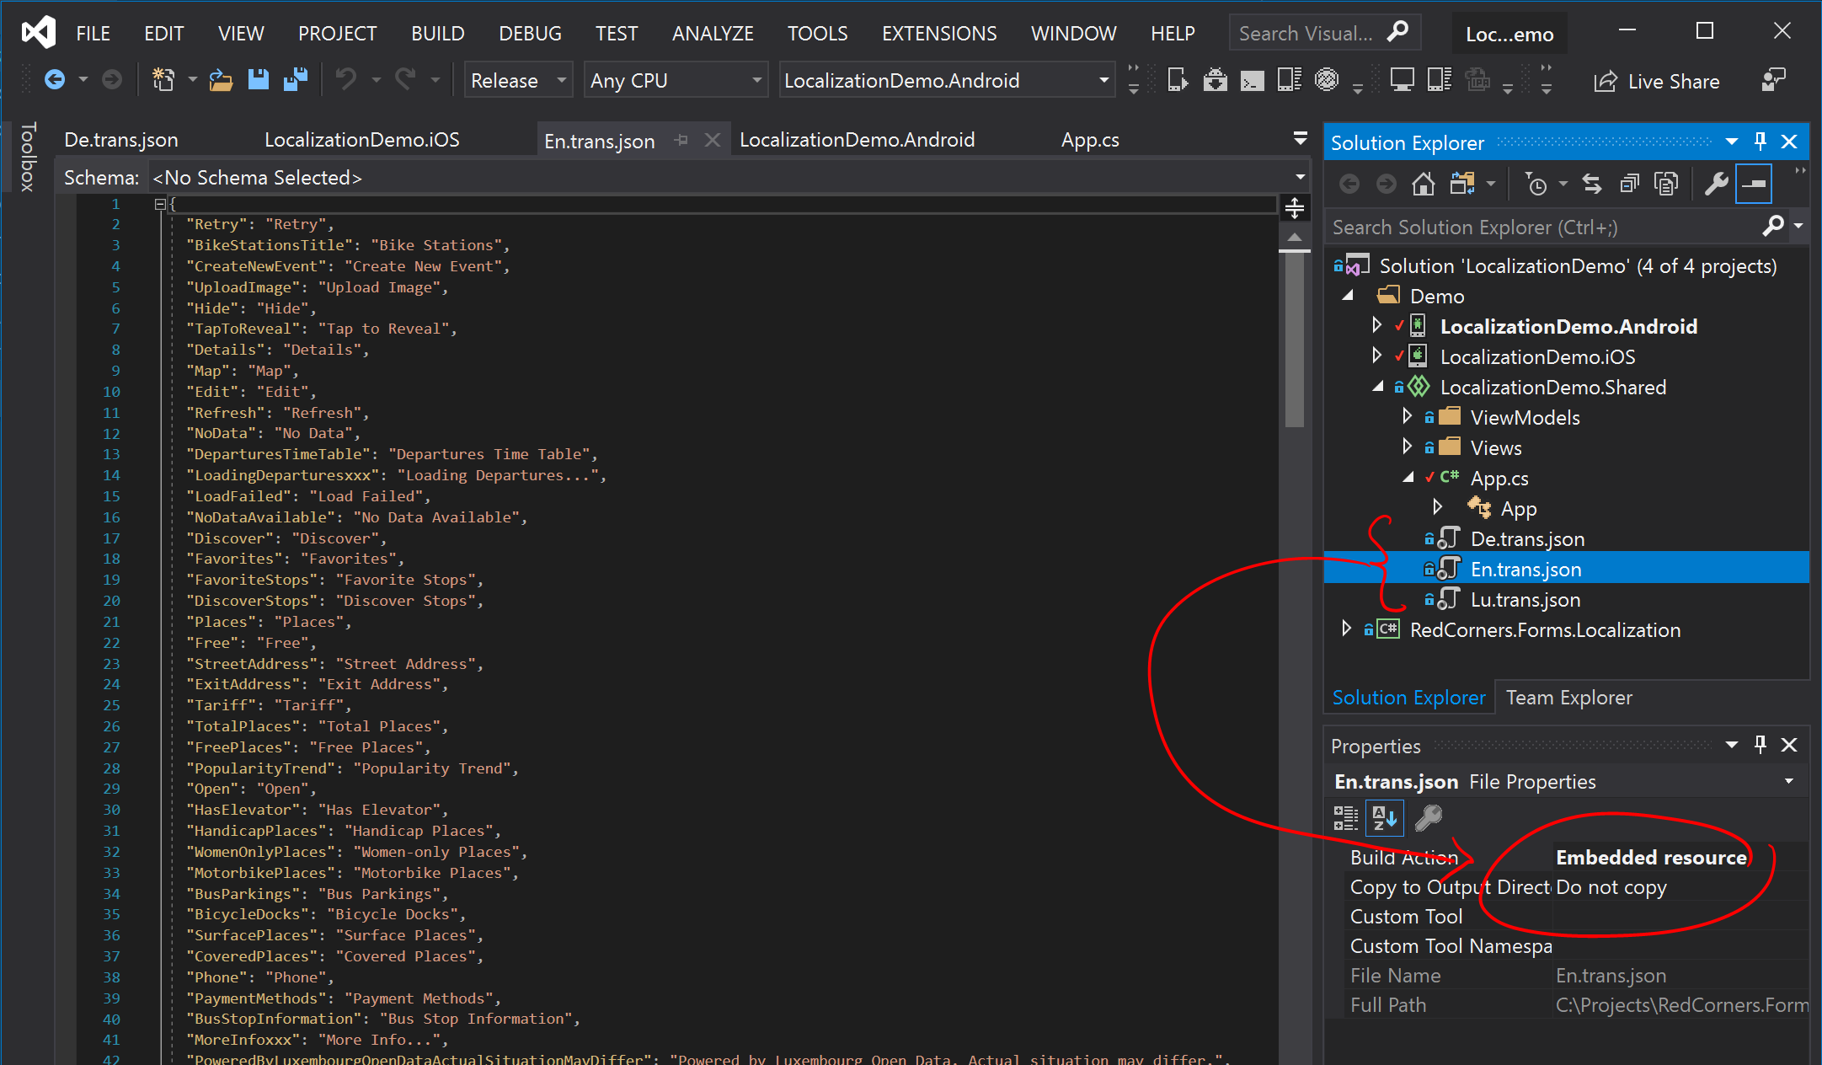This screenshot has width=1822, height=1065.
Task: Expand the LocalizationDemo.Android project node
Action: click(x=1376, y=325)
